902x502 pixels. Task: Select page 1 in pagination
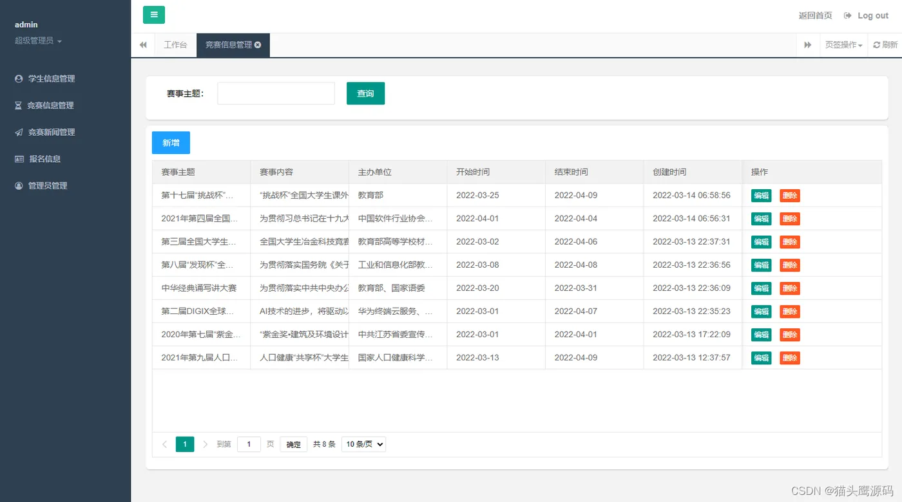tap(185, 444)
